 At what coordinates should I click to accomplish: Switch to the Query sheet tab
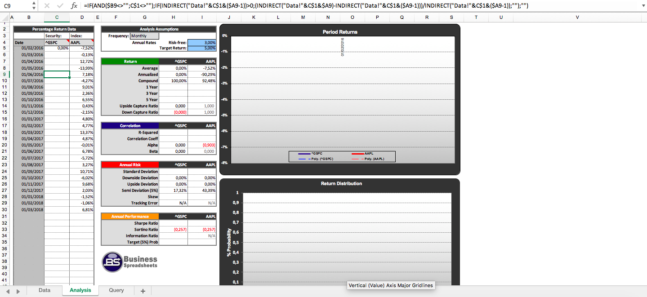tap(116, 290)
